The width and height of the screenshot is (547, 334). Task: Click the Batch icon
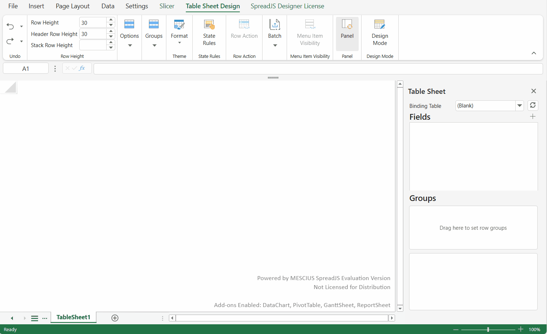(x=275, y=24)
